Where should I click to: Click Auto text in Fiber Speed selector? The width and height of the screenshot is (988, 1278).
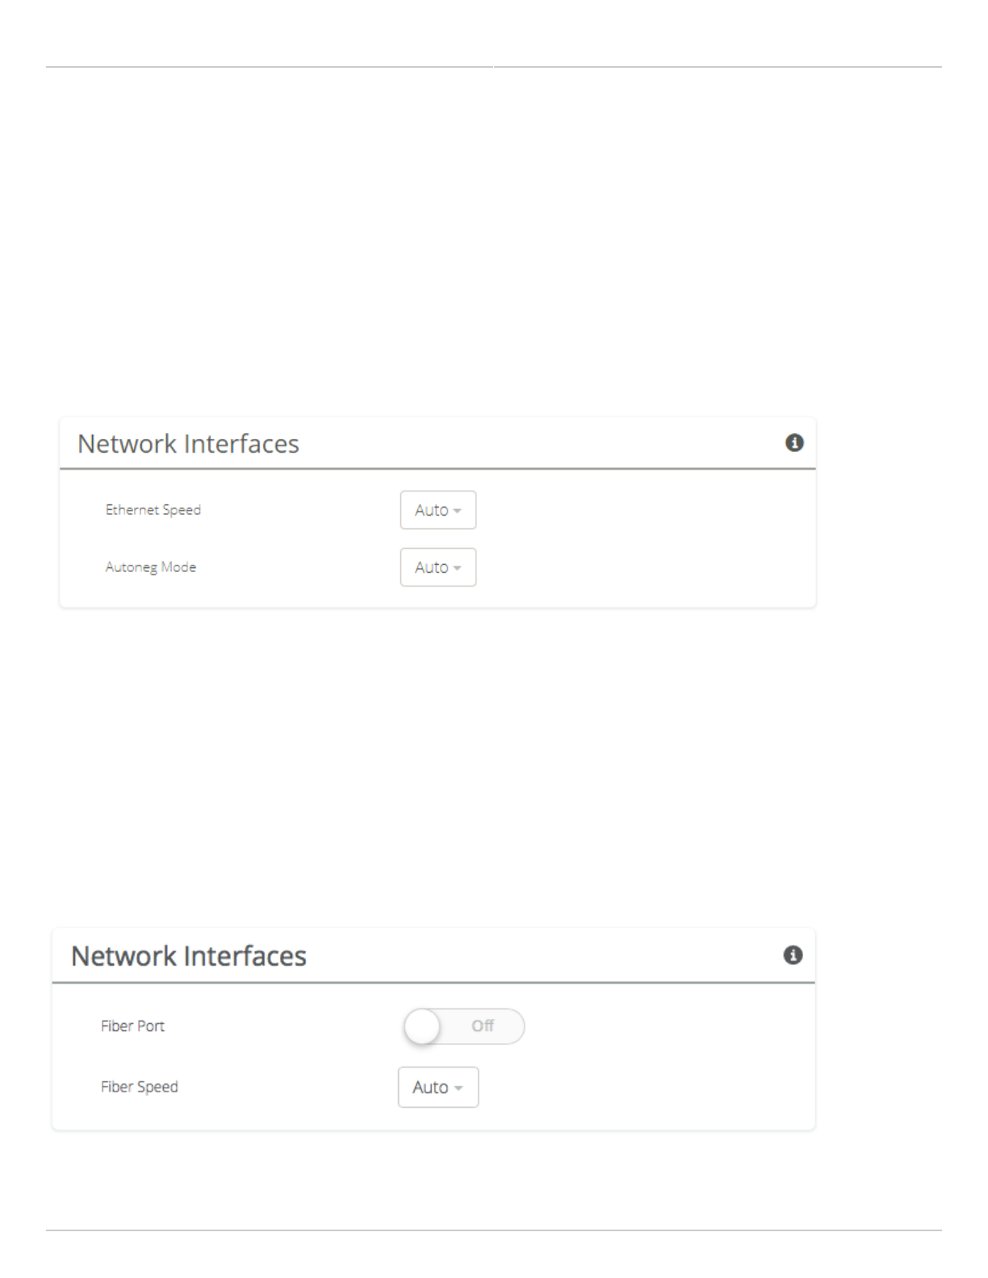(430, 1087)
